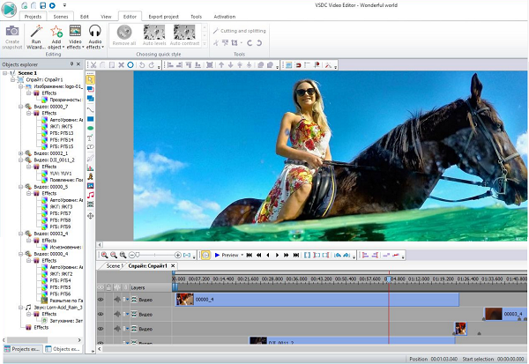
Task: Mute audio of the first Видео layer
Action: (x=117, y=300)
